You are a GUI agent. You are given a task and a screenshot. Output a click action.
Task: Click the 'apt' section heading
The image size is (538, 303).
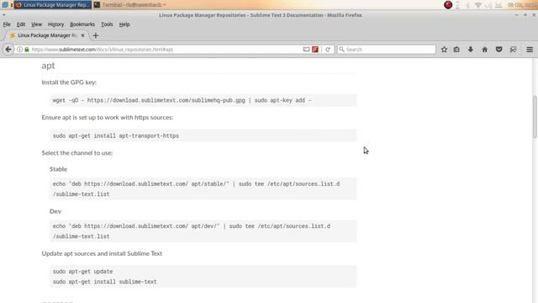click(x=48, y=66)
